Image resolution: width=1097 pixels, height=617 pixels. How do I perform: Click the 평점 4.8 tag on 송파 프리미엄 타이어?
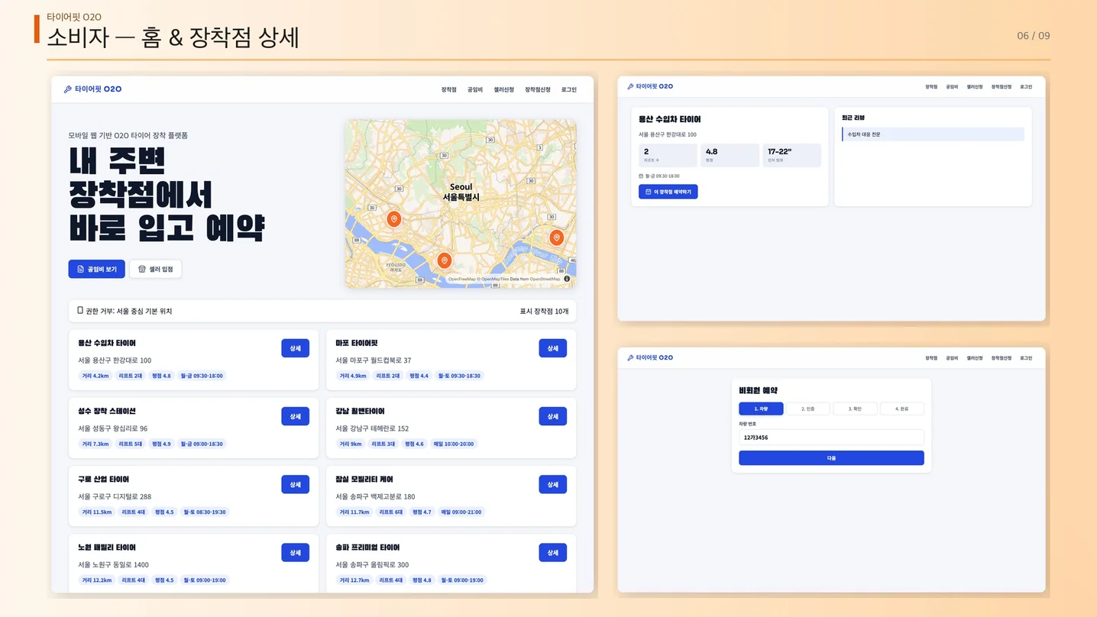click(422, 580)
